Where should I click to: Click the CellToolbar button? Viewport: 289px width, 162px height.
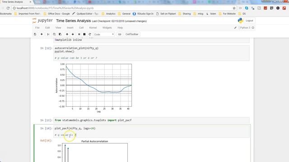point(132,34)
